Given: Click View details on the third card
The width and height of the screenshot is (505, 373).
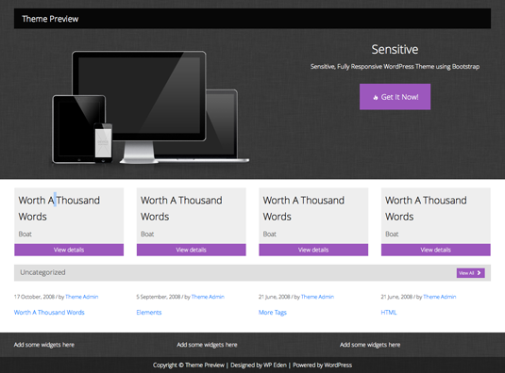Looking at the screenshot, I should coord(313,250).
